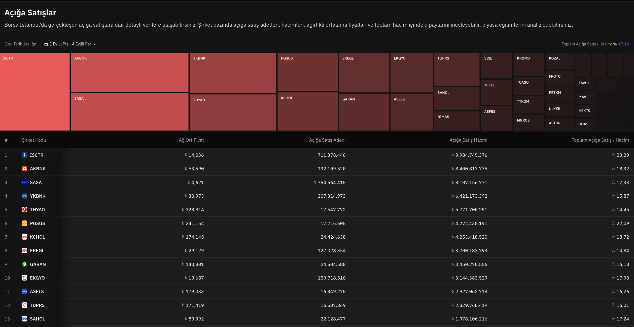634x327 pixels.
Task: Click the THYAO airline logo icon
Action: [24, 209]
